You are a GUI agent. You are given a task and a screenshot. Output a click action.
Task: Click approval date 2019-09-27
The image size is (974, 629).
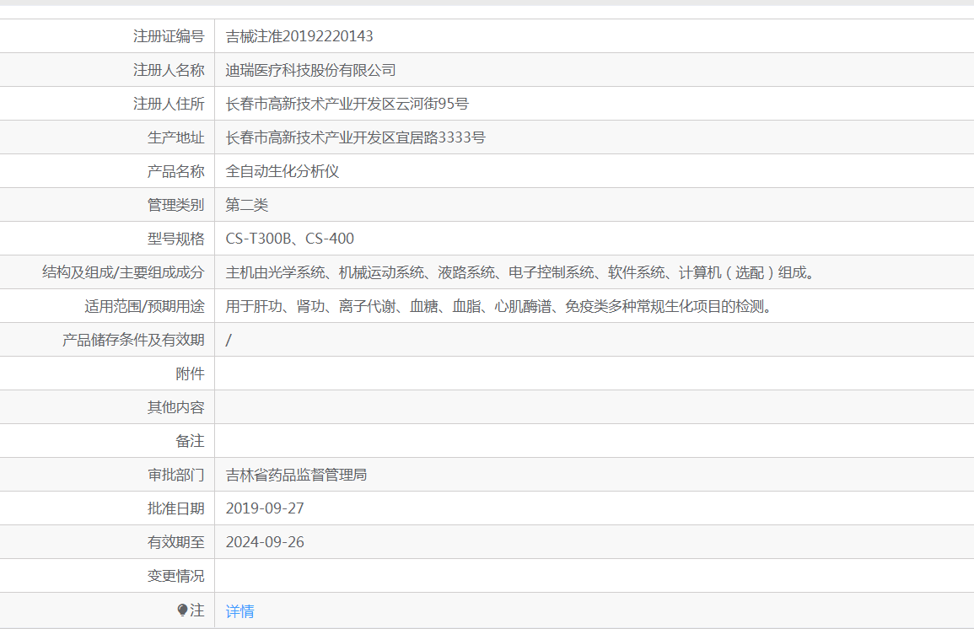coord(265,508)
